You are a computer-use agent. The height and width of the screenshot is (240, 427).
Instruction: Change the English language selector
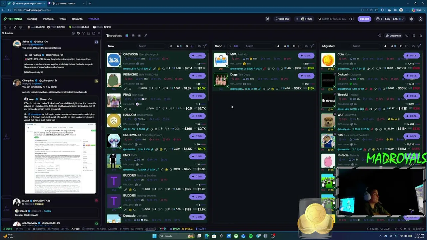pyautogui.click(x=418, y=229)
